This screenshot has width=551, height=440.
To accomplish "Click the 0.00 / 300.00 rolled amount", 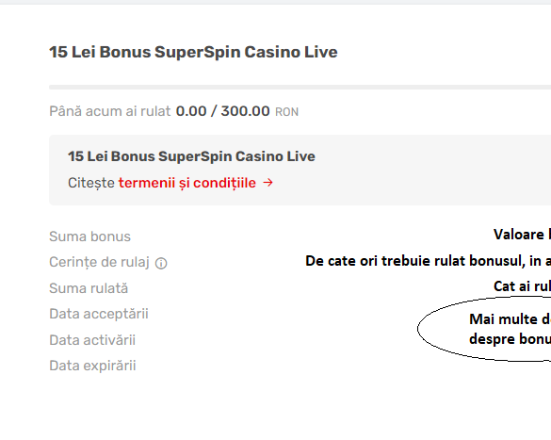I will coord(223,111).
